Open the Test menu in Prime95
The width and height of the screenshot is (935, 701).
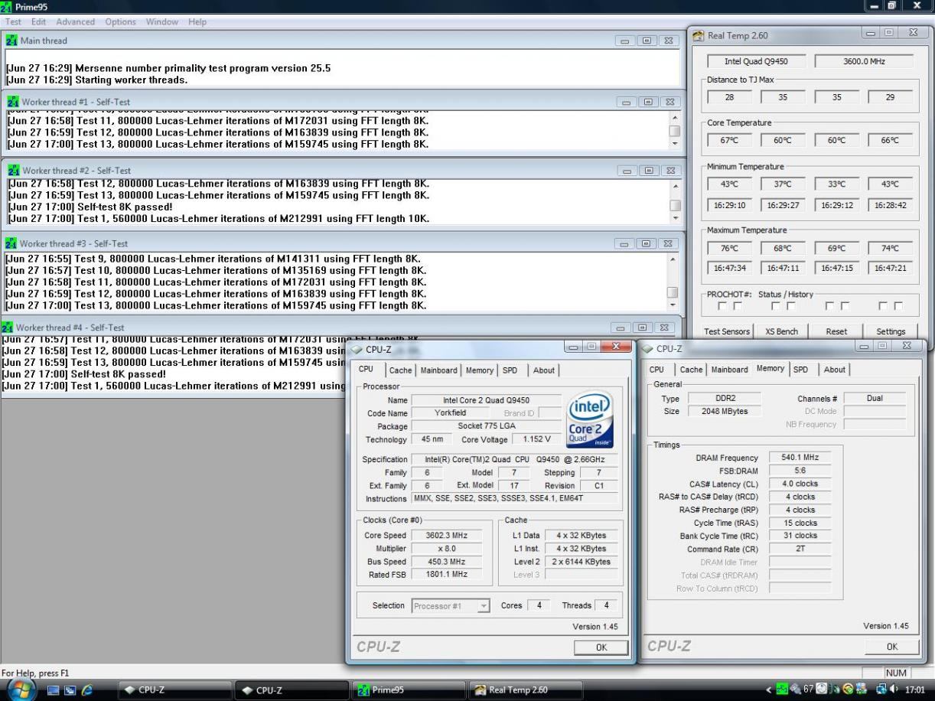click(14, 22)
